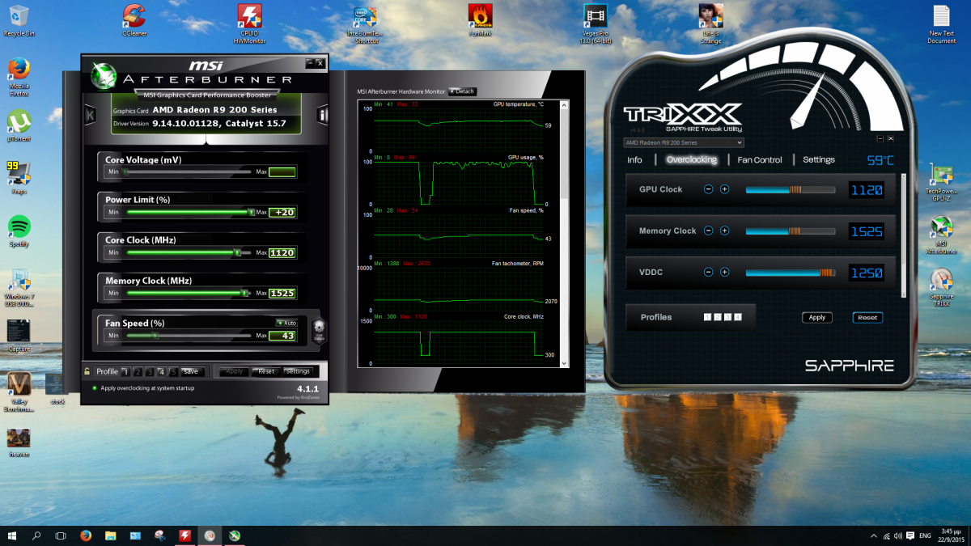Image resolution: width=971 pixels, height=546 pixels.
Task: Select TRIXX profile slot 3
Action: 727,317
